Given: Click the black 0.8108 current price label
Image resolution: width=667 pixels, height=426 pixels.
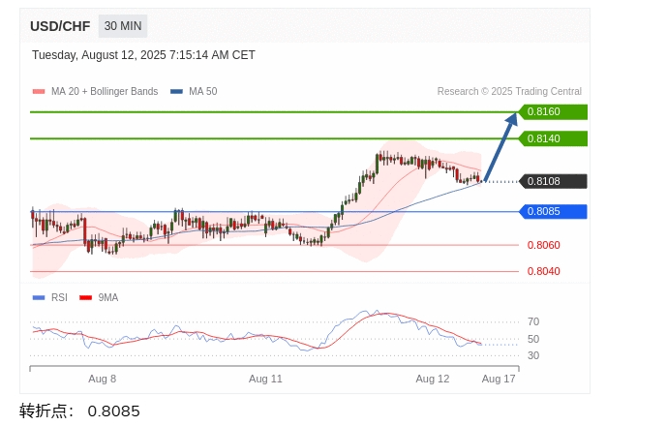Looking at the screenshot, I should click(x=553, y=181).
